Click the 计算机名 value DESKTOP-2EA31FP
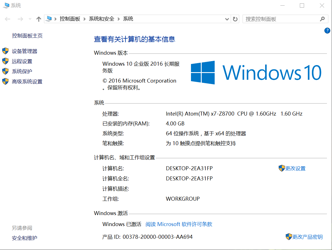Screen dimensions: 332x250 pos(189,168)
